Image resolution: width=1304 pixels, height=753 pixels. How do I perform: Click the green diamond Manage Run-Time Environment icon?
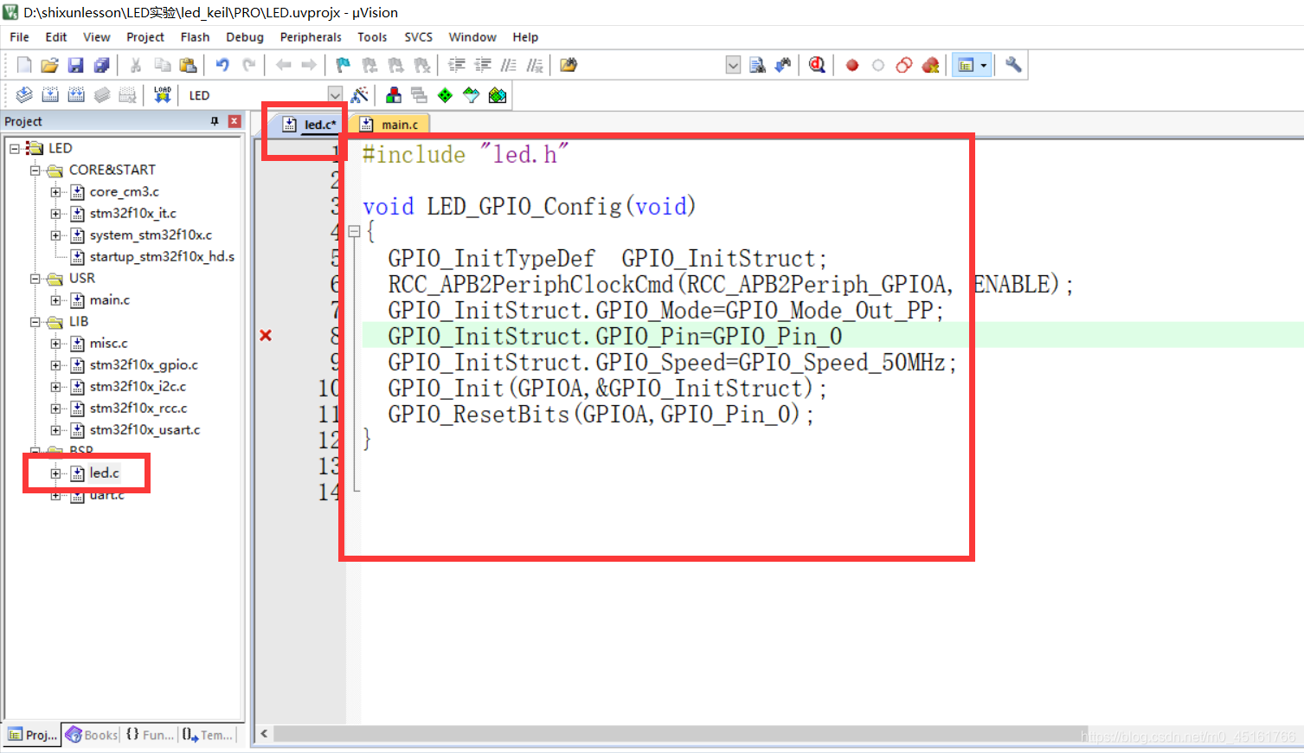[445, 95]
